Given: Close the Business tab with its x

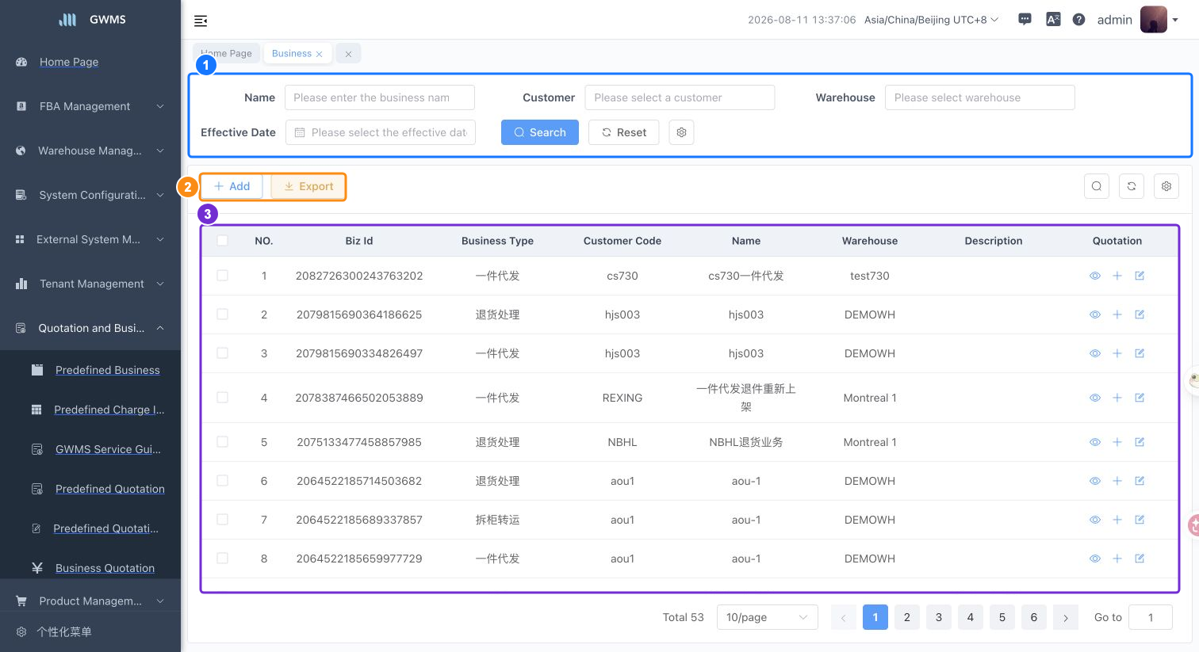Looking at the screenshot, I should pyautogui.click(x=320, y=54).
